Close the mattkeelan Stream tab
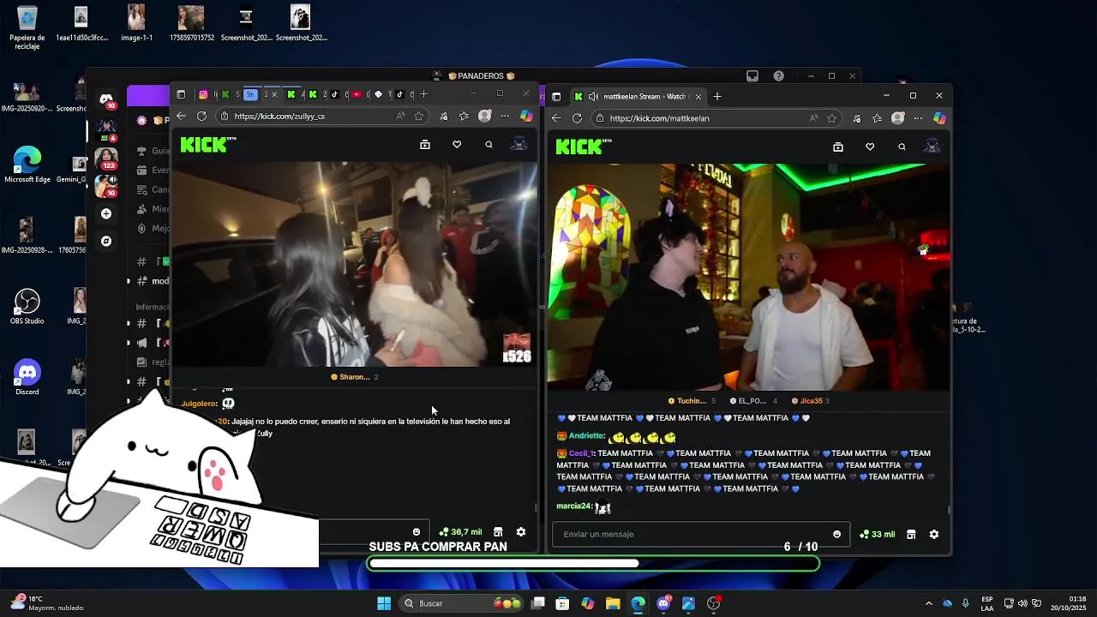1097x617 pixels. click(x=698, y=97)
